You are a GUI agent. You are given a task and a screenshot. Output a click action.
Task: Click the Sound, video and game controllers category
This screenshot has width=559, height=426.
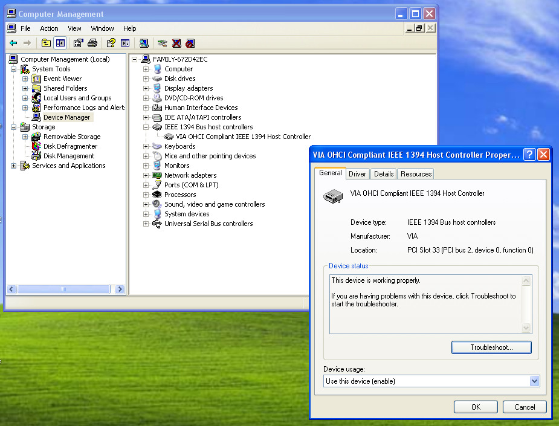215,204
